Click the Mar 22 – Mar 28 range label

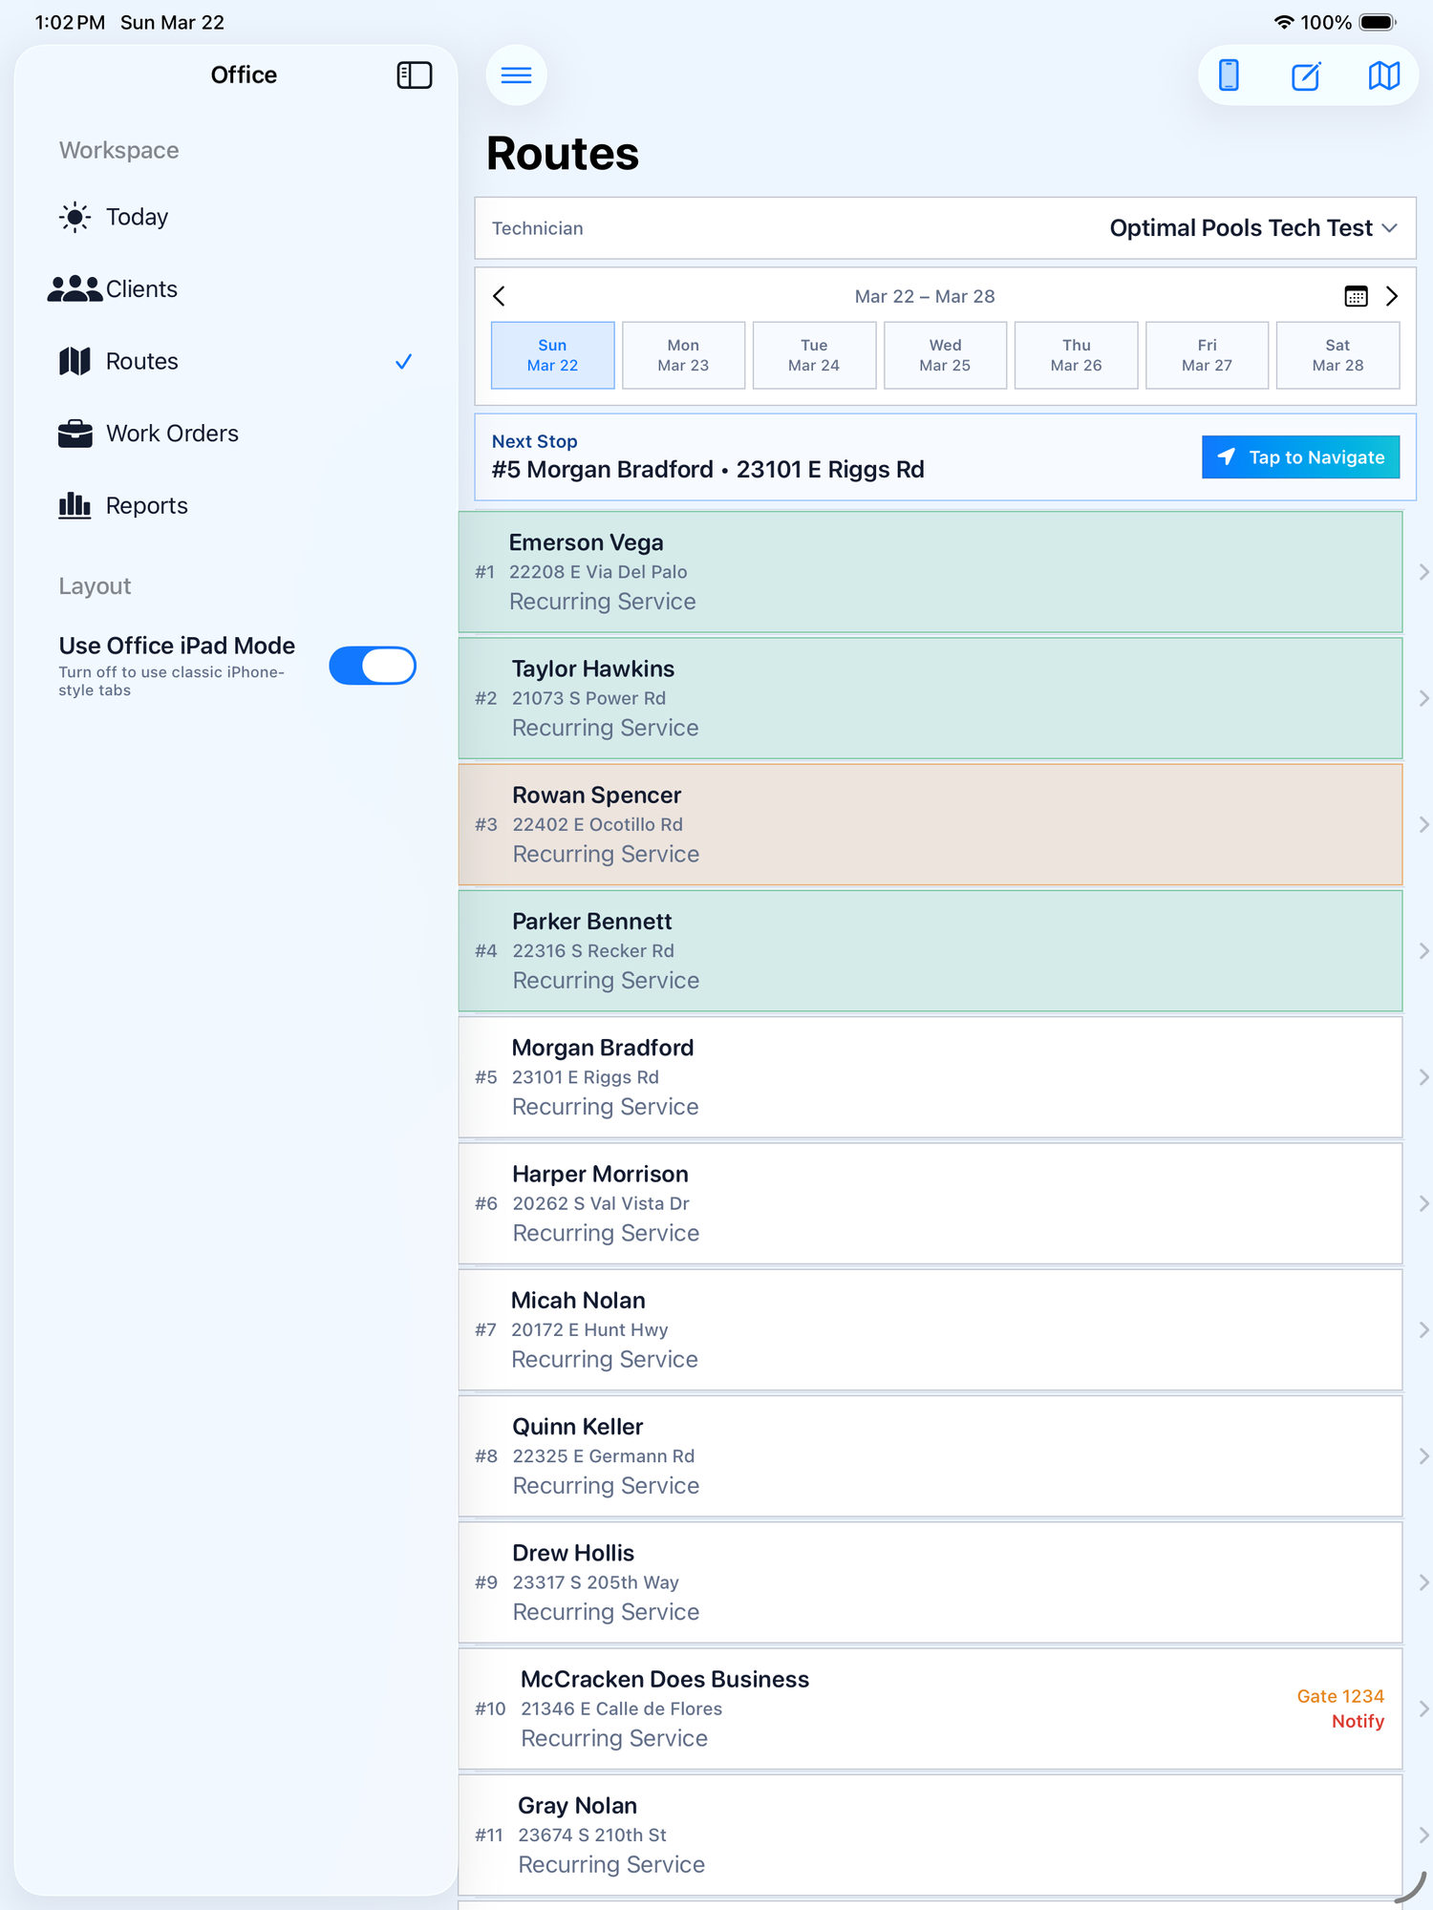(x=925, y=296)
